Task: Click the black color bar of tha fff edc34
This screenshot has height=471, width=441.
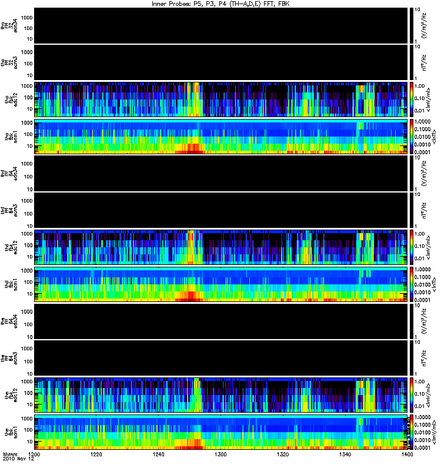Action: (412, 25)
